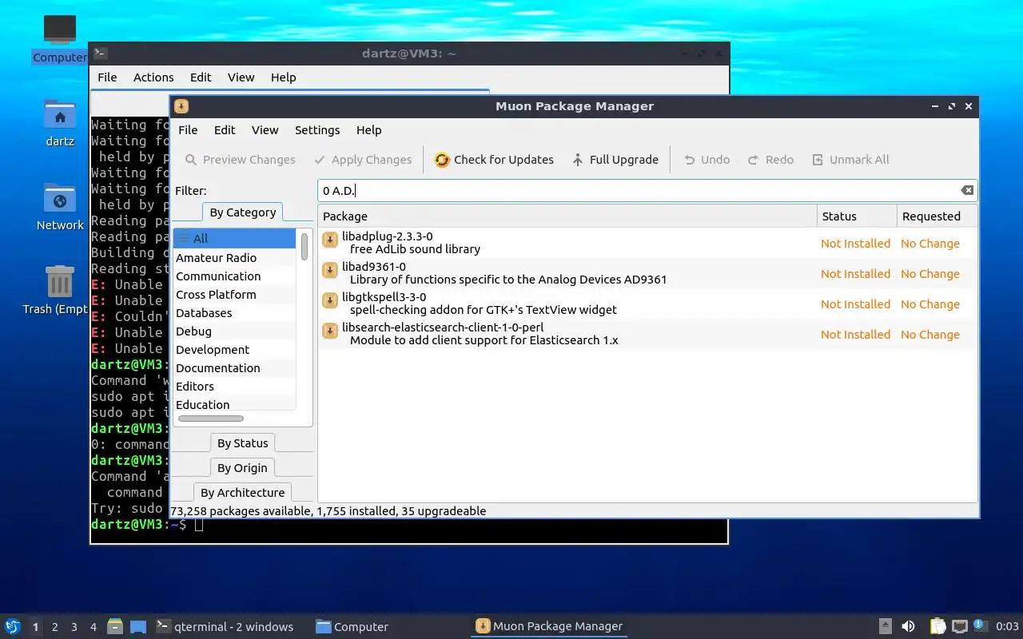Sort by the Requested column header
Screen dimensions: 1023x639
tap(937, 216)
